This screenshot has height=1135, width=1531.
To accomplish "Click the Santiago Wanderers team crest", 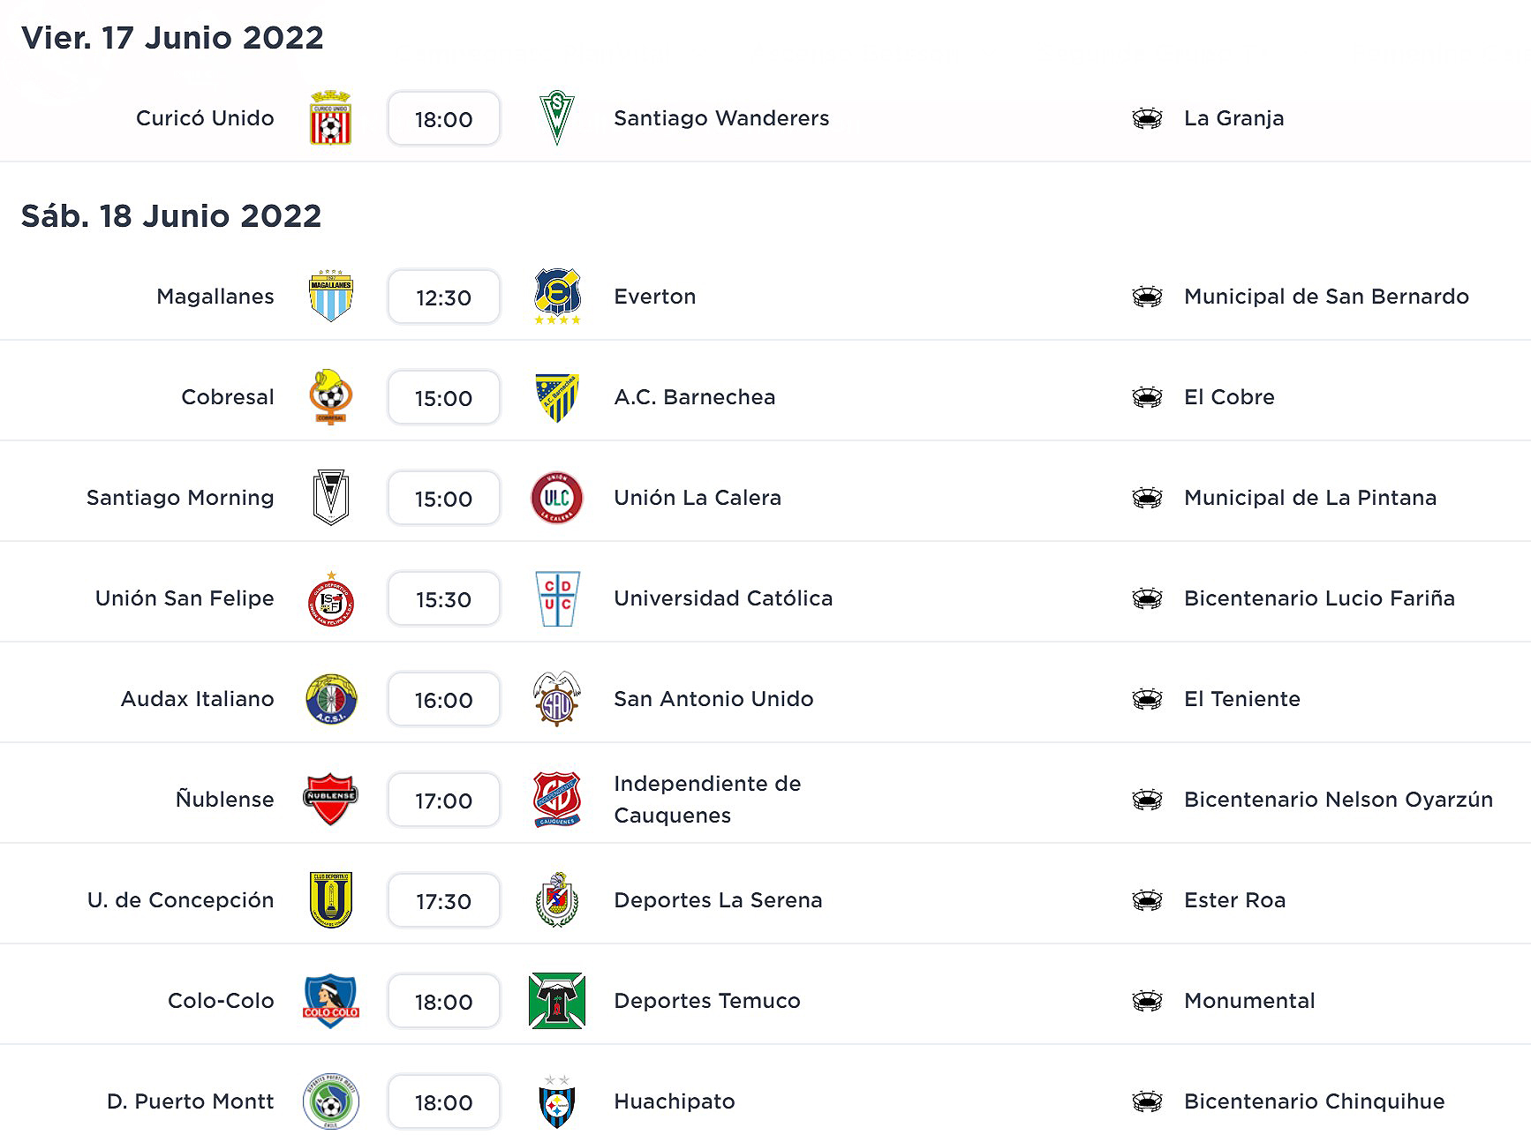I will (557, 118).
